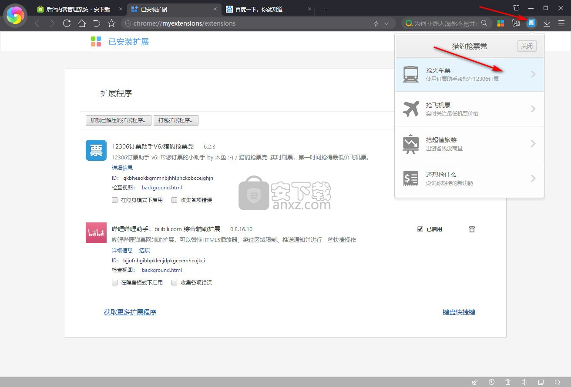Click the receipt dollar icon in popup

(411, 179)
